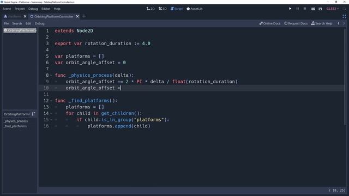This screenshot has width=349, height=196.
Task: Open Online Docs
Action: coord(270,23)
